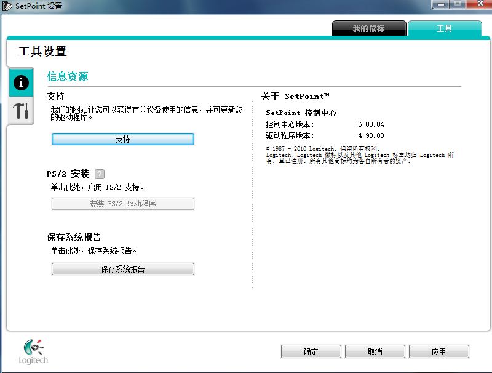Image resolution: width=492 pixels, height=373 pixels.
Task: Click the 关于 SetPoint heading
Action: pos(295,96)
